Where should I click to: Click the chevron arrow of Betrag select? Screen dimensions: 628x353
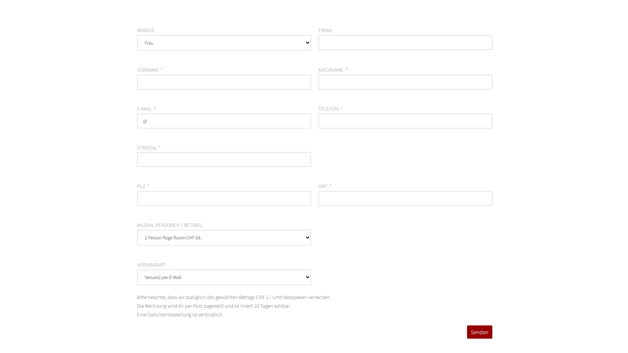tap(307, 237)
